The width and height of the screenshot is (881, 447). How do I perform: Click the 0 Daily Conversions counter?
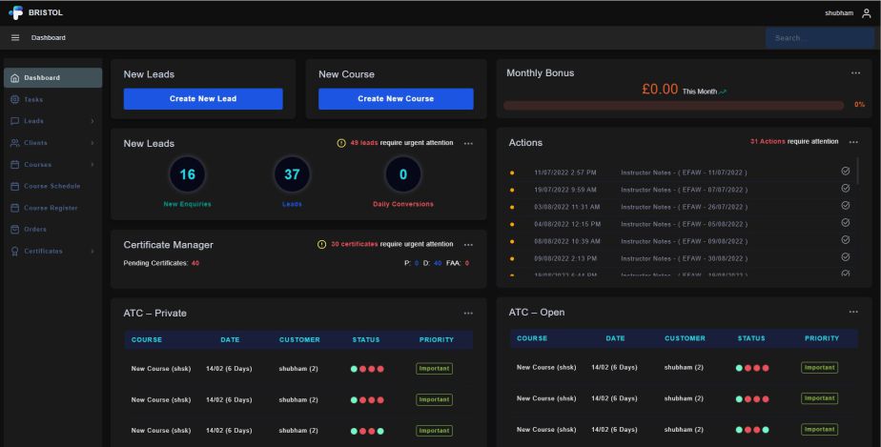[403, 174]
